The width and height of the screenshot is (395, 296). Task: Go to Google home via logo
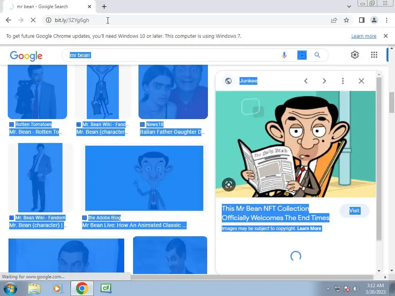click(26, 55)
